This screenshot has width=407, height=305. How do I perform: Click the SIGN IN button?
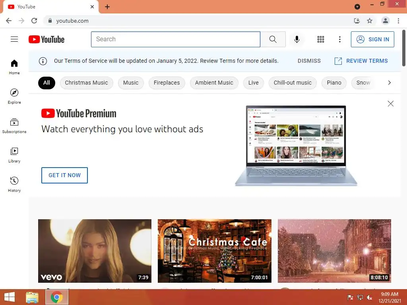(x=372, y=39)
